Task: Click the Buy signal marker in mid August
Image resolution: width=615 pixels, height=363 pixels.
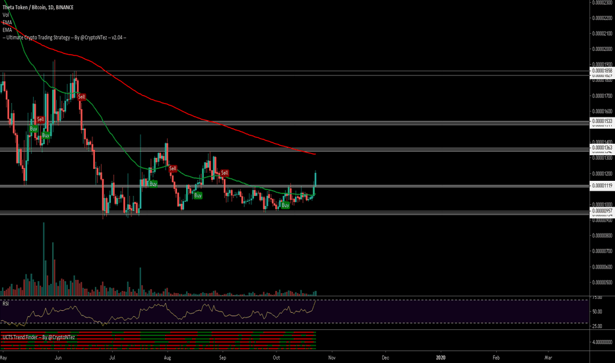Action: [x=198, y=195]
